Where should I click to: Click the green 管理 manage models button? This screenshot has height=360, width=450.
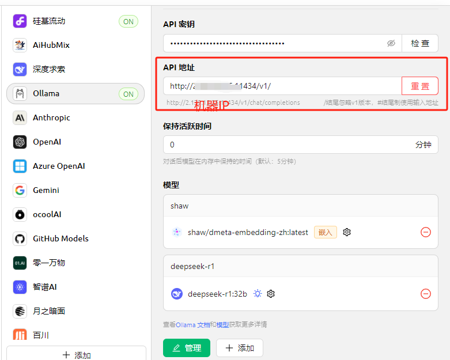[187, 348]
